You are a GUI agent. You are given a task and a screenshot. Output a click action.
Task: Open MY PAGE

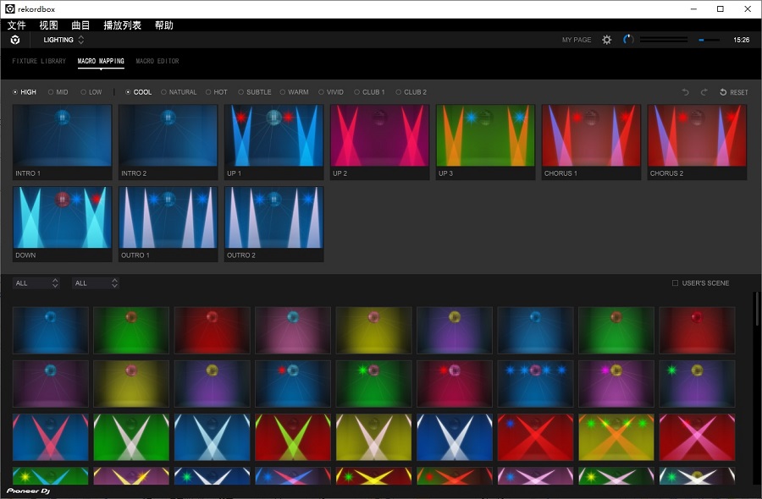click(x=577, y=40)
